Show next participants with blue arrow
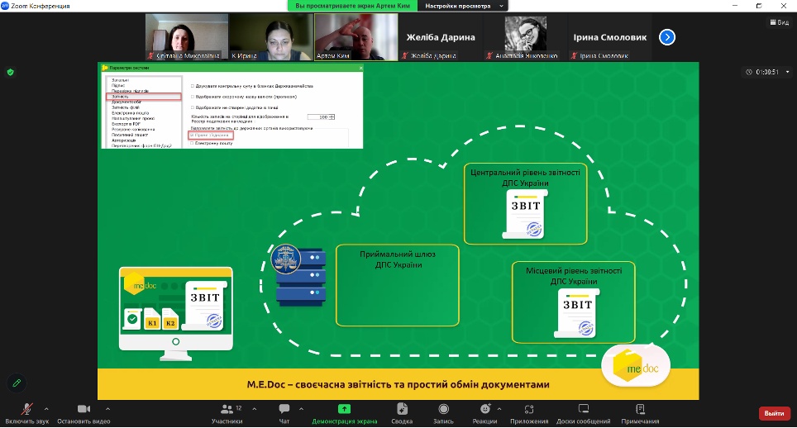Screen dimensions: 797x428 [x=667, y=37]
